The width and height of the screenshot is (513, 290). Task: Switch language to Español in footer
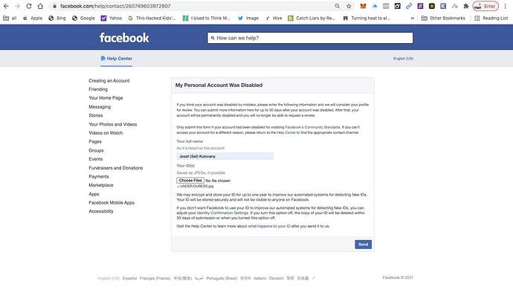point(129,278)
